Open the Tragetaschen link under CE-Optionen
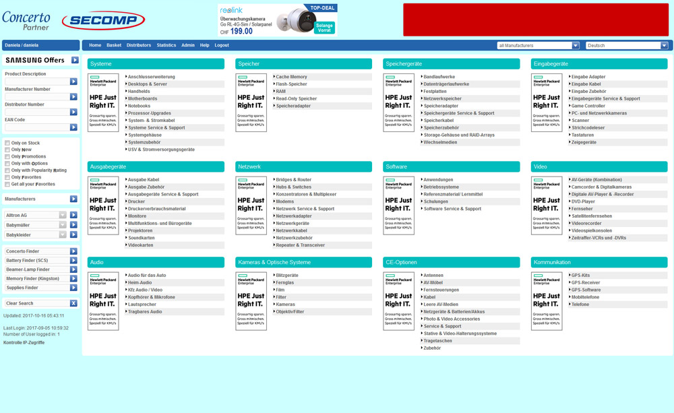 (437, 341)
